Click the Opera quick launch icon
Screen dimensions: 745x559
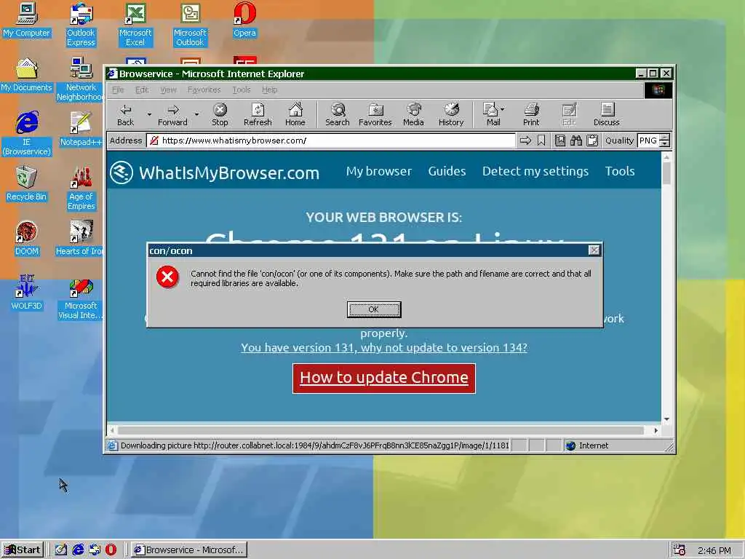pyautogui.click(x=111, y=550)
